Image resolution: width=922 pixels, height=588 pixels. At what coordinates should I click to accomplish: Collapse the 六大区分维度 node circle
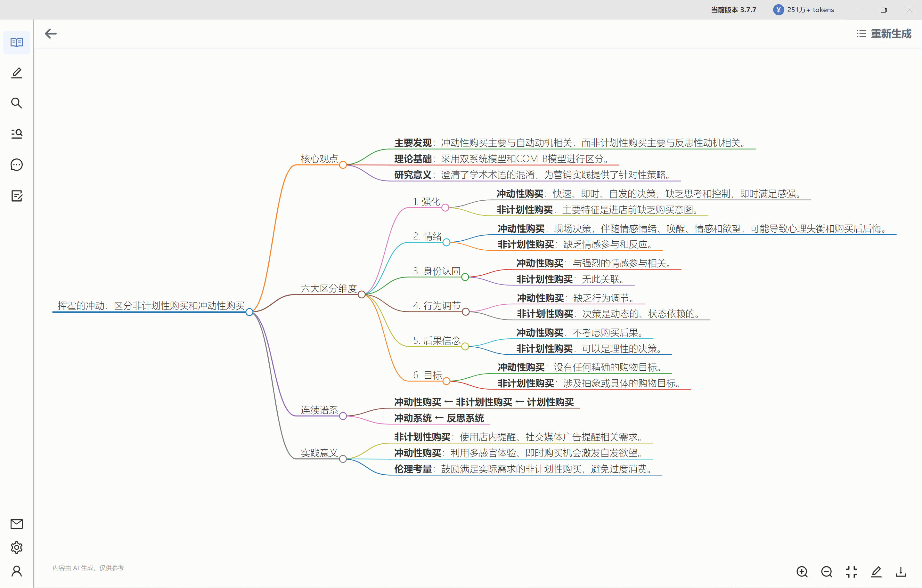(362, 294)
